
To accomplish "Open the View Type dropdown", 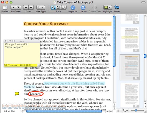I will coord(40,8).
